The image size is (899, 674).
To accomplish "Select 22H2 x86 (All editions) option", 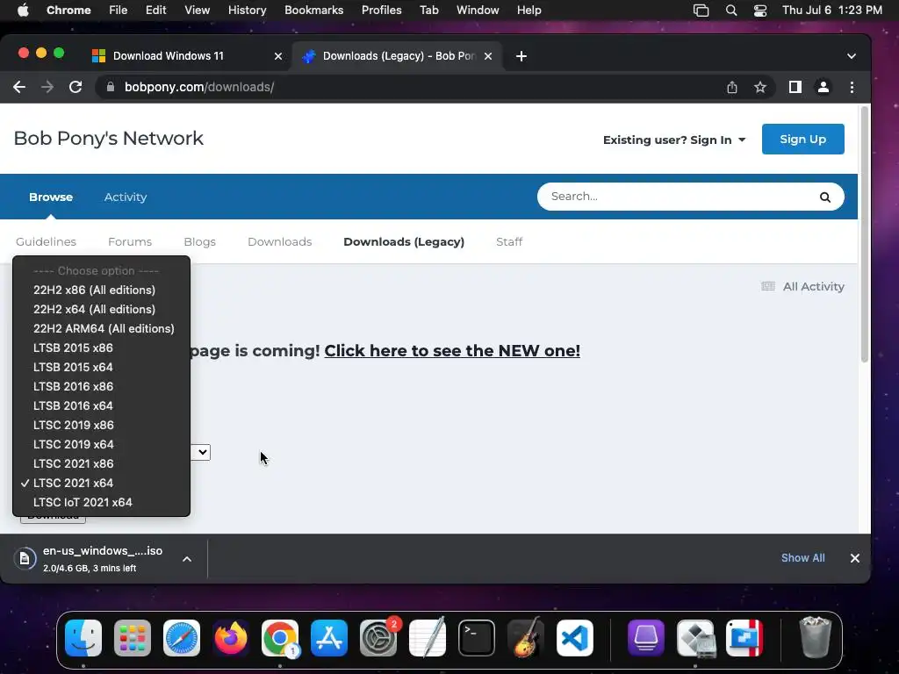I will (102, 290).
